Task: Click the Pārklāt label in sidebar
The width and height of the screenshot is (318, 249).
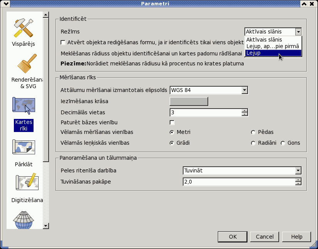Action: coord(24,164)
